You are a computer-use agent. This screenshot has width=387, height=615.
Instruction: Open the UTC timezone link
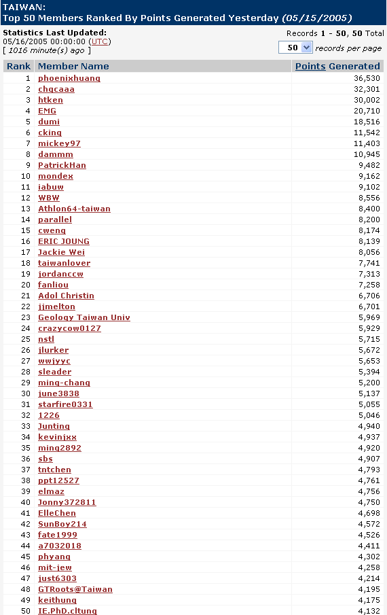pyautogui.click(x=100, y=41)
